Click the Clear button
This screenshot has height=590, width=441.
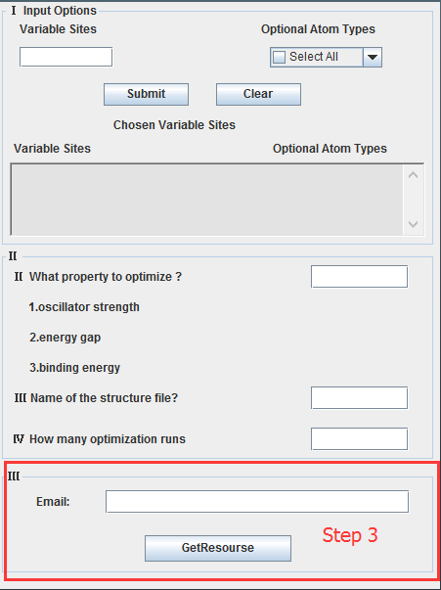coord(258,94)
